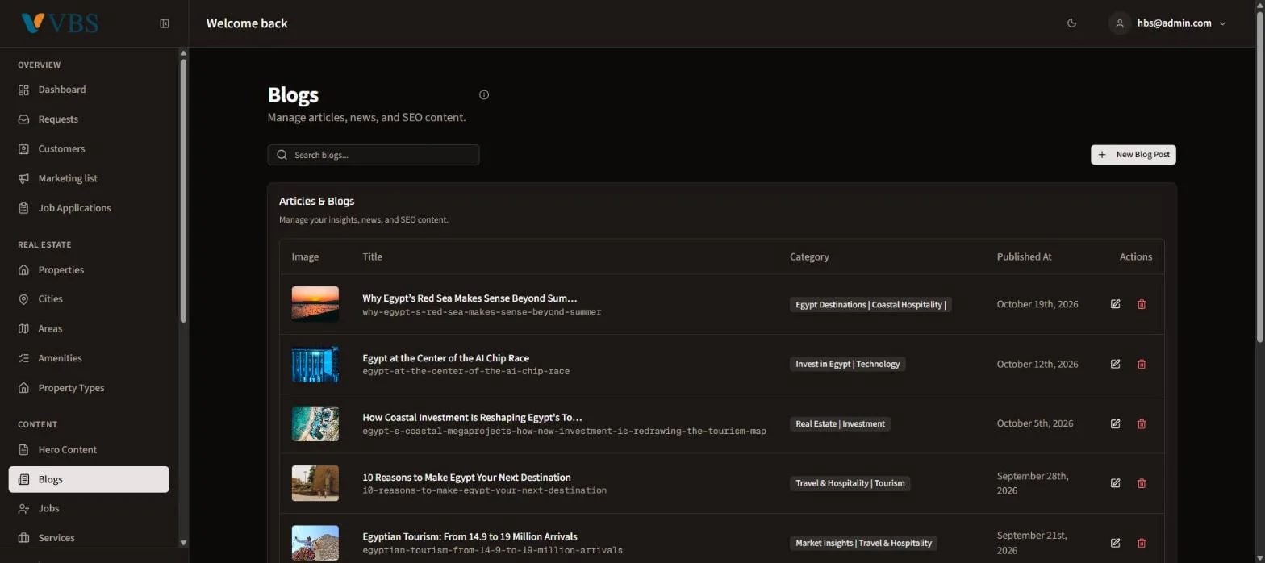Click the Egyptian Tourism blog thumbnail
Viewport: 1265px width, 563px height.
tap(315, 543)
